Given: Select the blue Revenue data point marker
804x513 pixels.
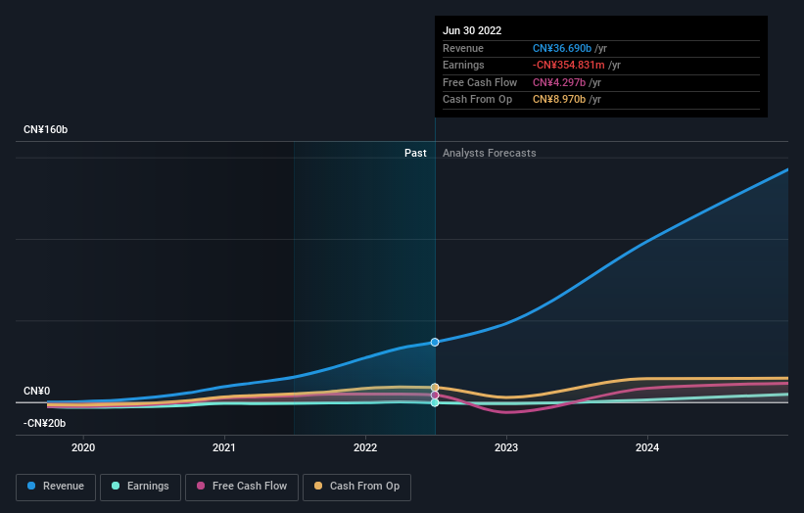Looking at the screenshot, I should [x=435, y=343].
